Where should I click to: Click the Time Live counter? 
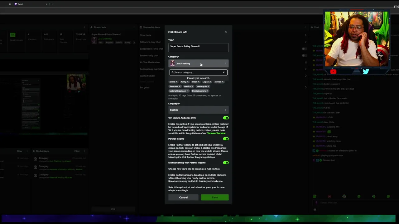[x=81, y=37]
